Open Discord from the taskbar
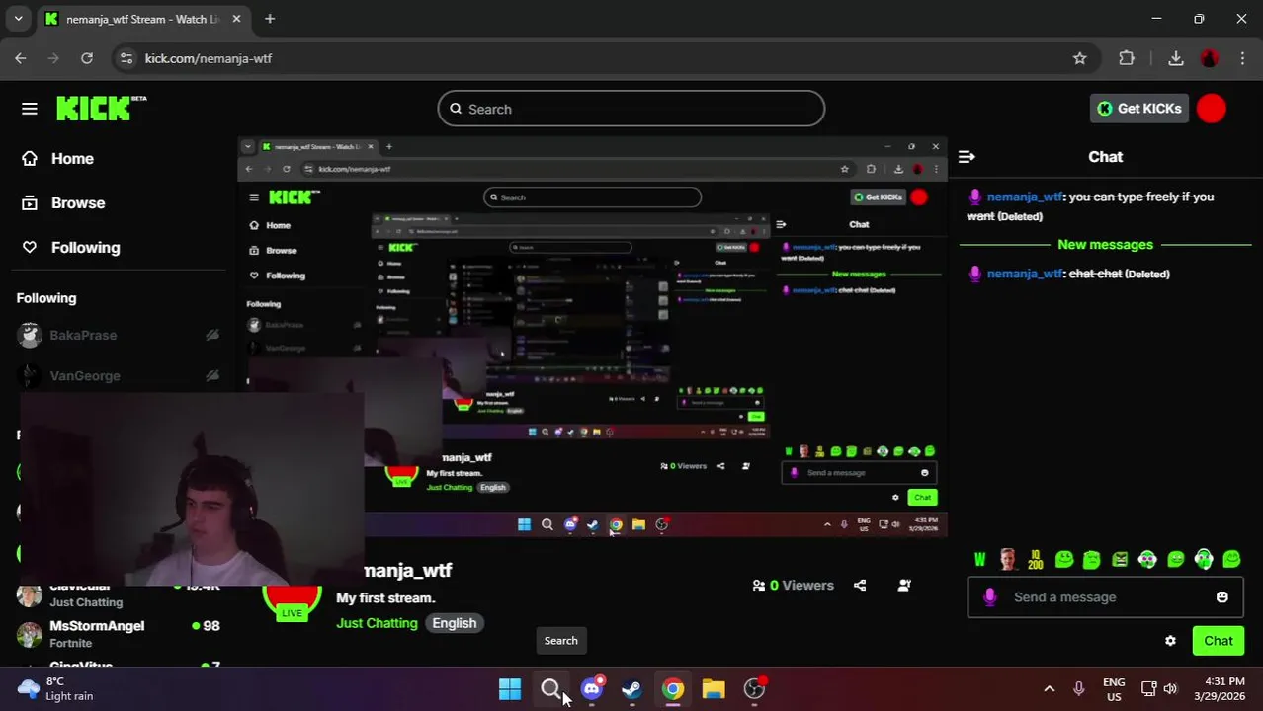Viewport: 1263px width, 711px height. pos(592,689)
